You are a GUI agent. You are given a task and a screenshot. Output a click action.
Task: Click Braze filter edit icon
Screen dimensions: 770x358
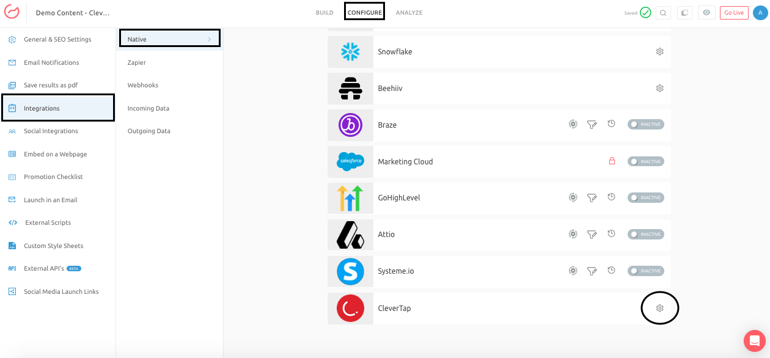tap(592, 124)
